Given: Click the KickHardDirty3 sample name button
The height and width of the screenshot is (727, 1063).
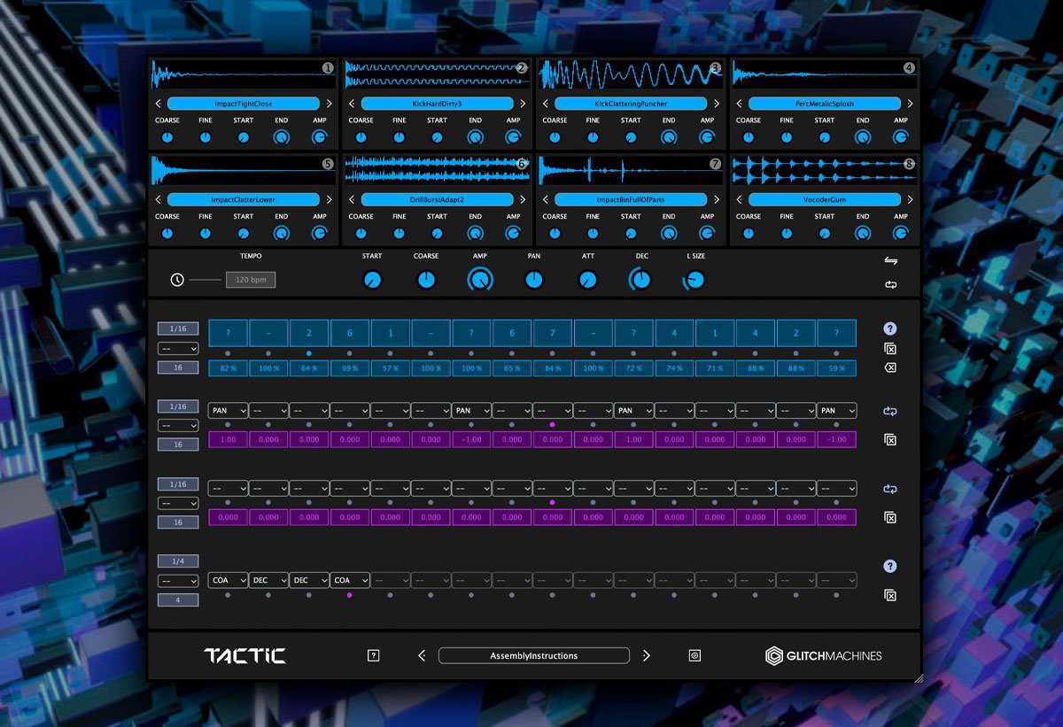Looking at the screenshot, I should click(437, 104).
